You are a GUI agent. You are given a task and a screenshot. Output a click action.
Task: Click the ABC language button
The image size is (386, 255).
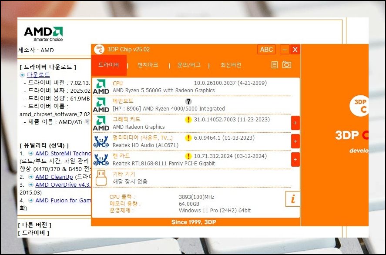pos(266,50)
